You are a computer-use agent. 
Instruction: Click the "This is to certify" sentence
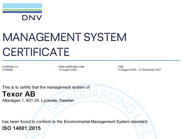[x=46, y=87]
